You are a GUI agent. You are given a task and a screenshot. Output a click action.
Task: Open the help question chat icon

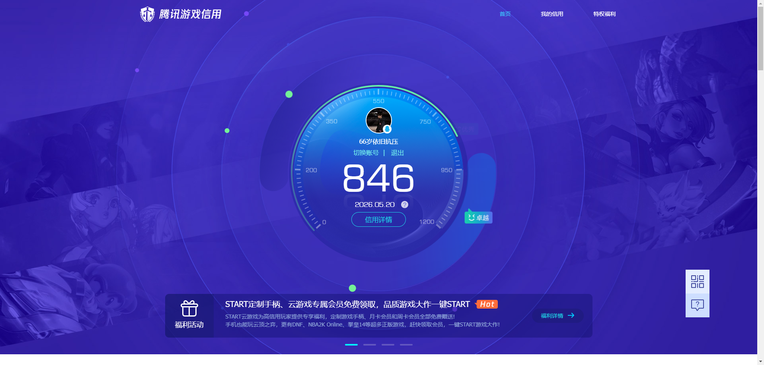697,305
